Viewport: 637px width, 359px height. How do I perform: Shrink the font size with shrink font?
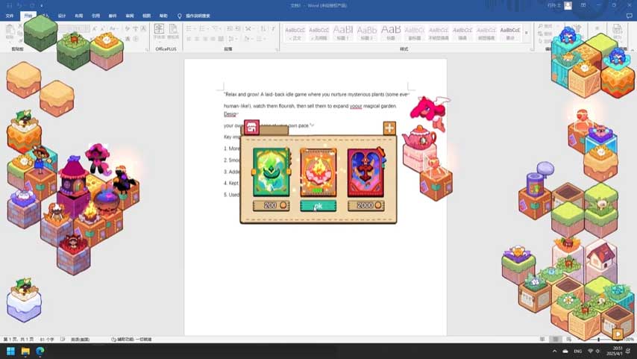pyautogui.click(x=102, y=29)
